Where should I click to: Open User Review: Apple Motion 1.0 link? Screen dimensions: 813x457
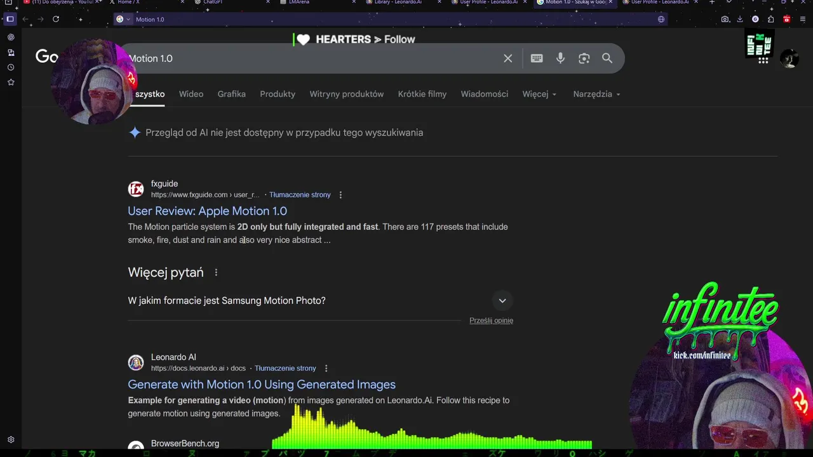click(x=207, y=211)
